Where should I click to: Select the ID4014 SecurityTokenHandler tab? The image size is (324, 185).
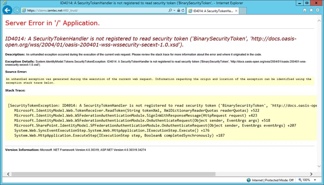tap(213, 11)
